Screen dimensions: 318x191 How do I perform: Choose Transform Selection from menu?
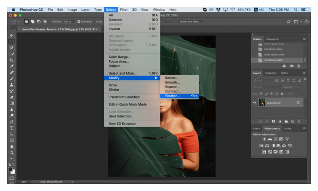coord(124,97)
